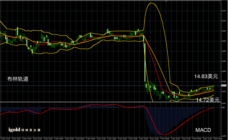228x140 pixels.
Task: Select the MACD indicator label
Action: click(203, 130)
